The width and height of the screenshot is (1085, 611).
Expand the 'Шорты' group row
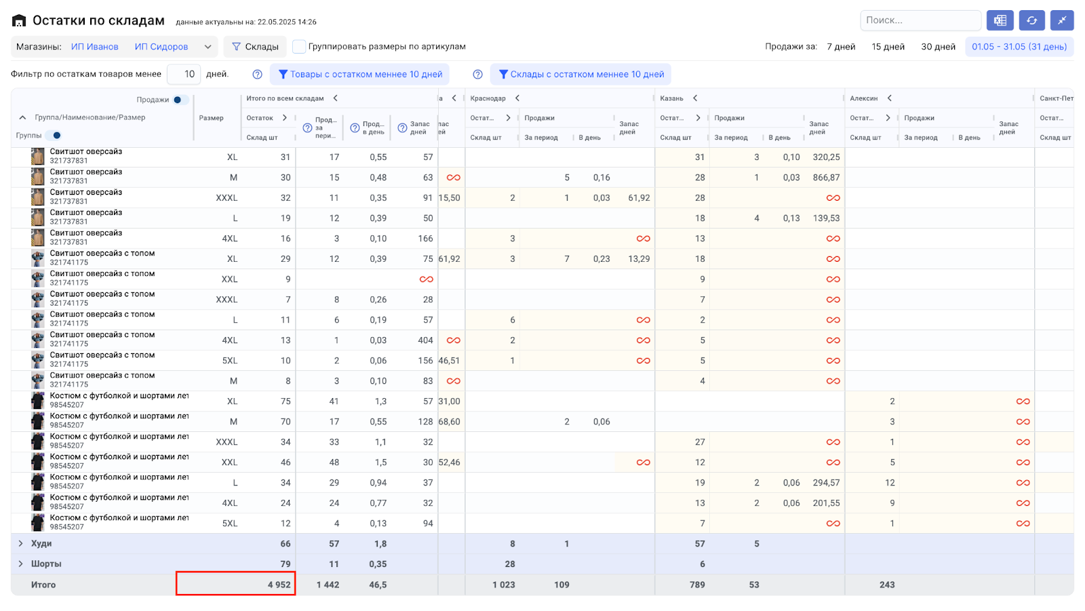pos(20,564)
